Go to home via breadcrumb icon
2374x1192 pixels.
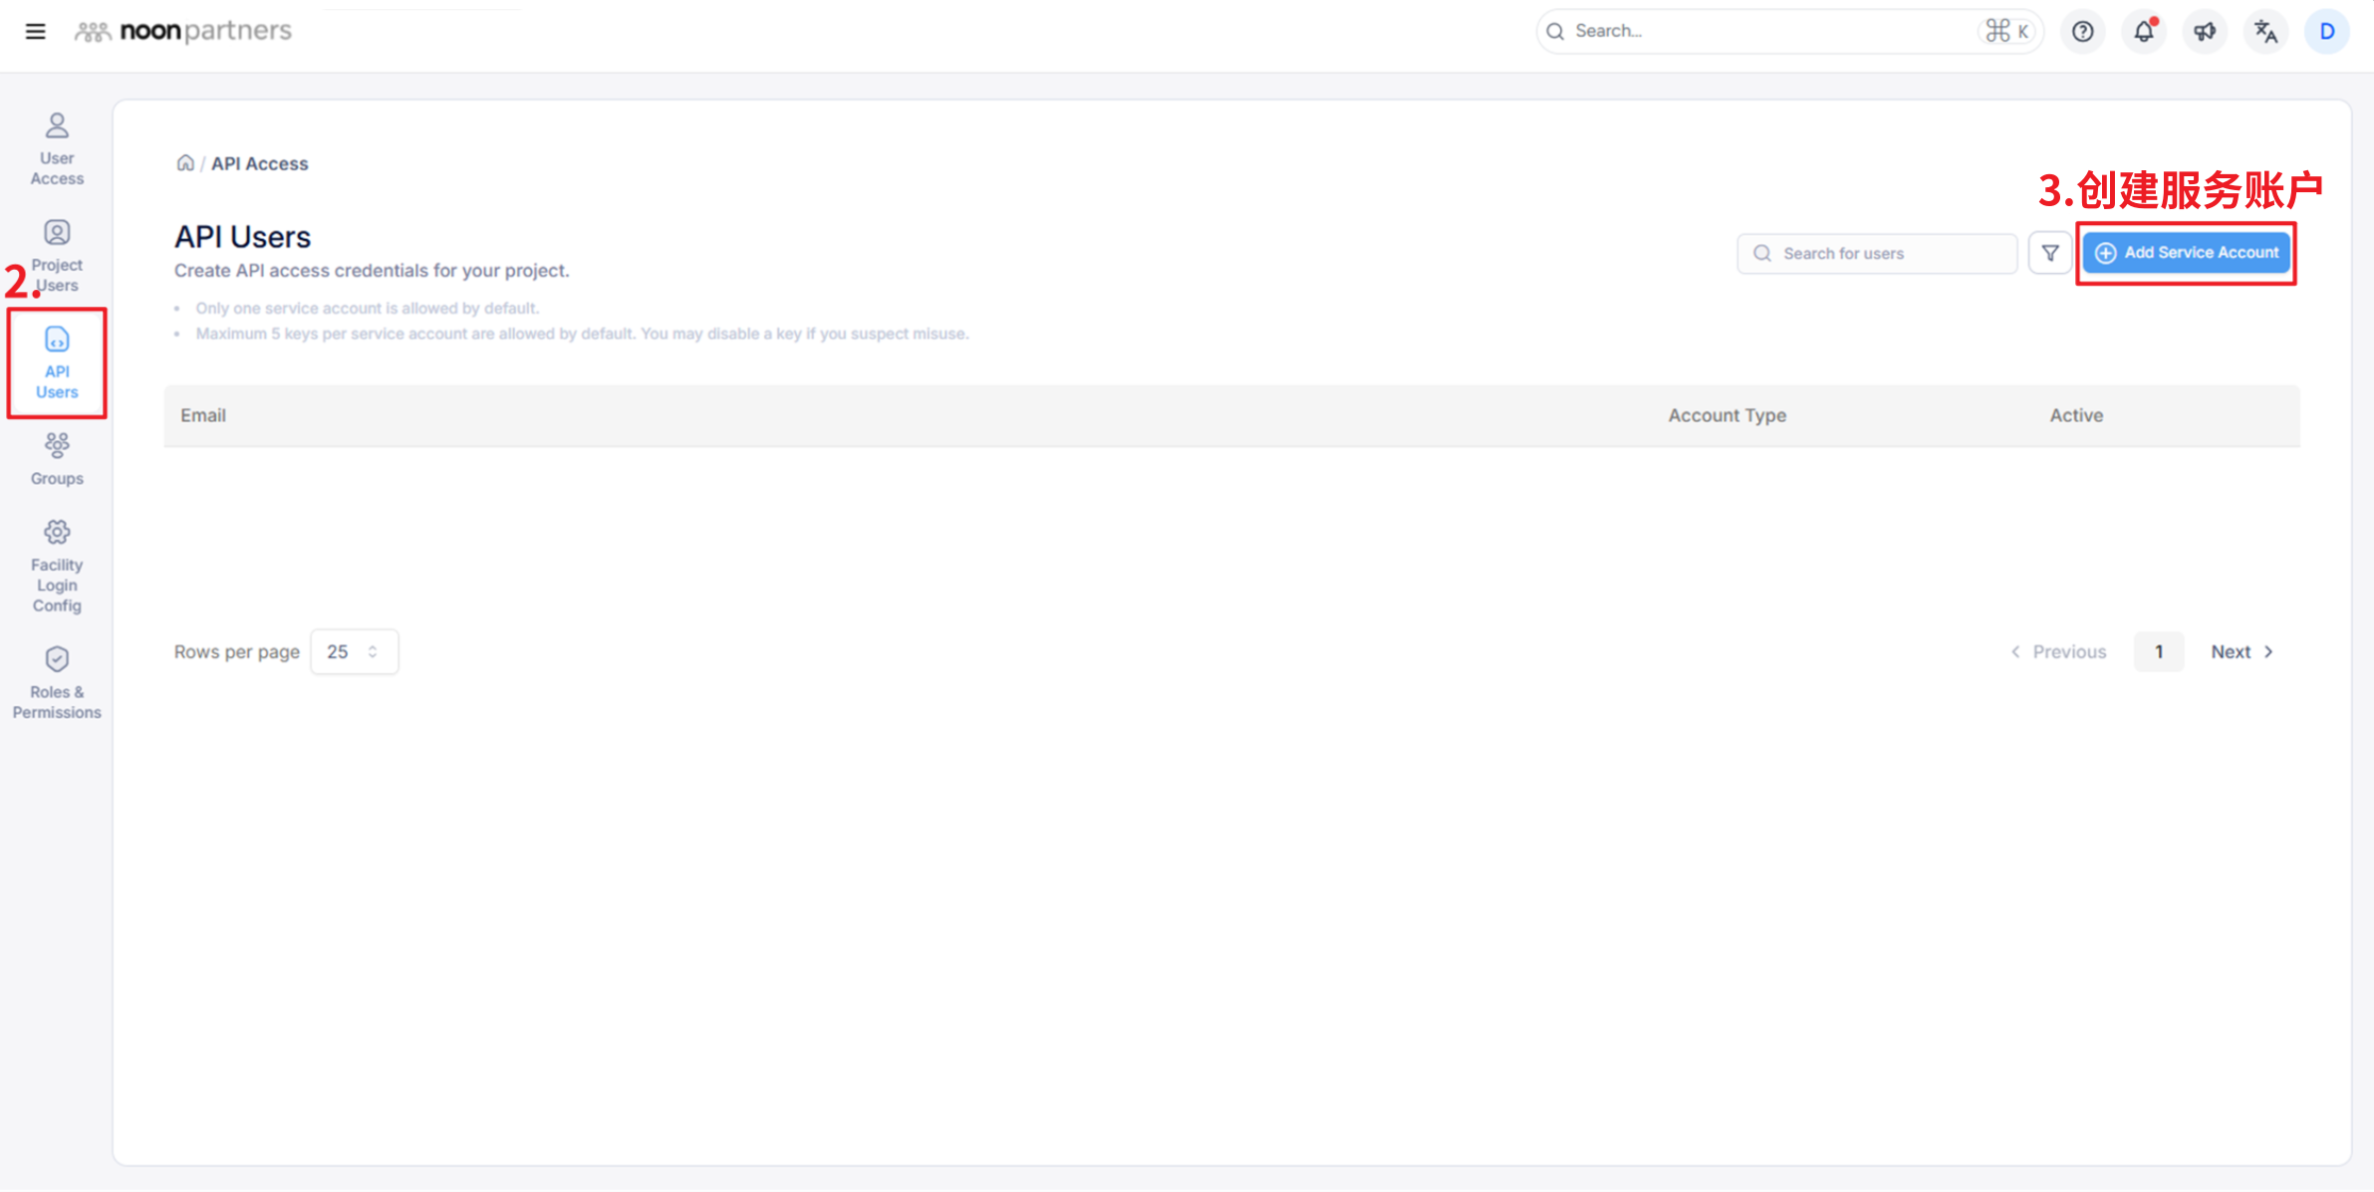185,163
